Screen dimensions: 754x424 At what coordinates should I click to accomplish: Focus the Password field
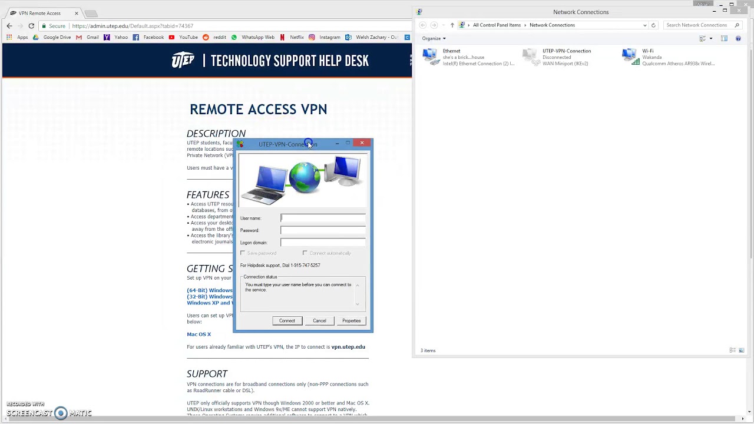tap(323, 230)
